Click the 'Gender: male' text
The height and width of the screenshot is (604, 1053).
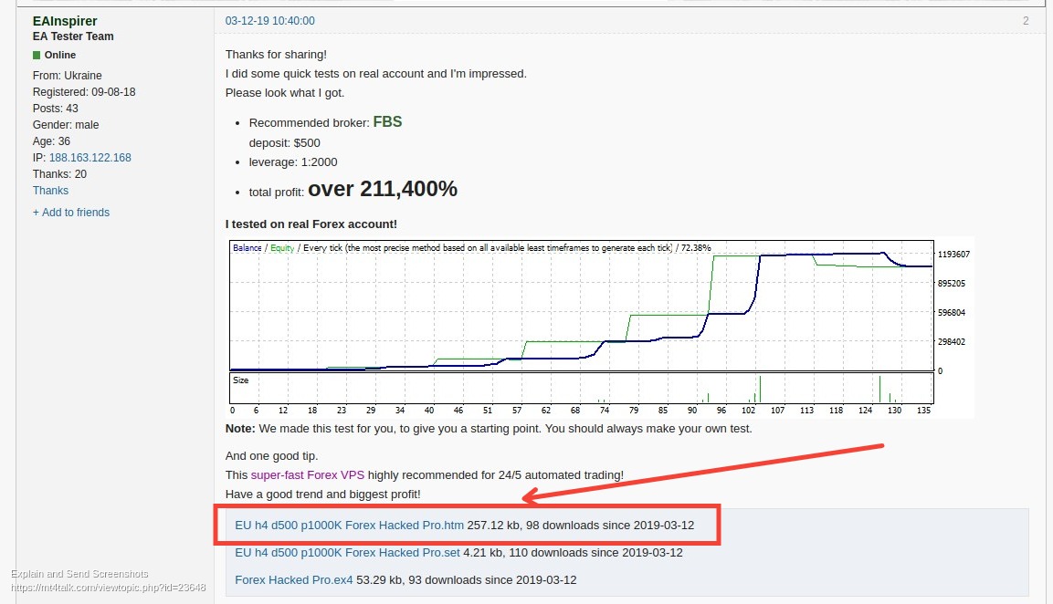point(66,125)
